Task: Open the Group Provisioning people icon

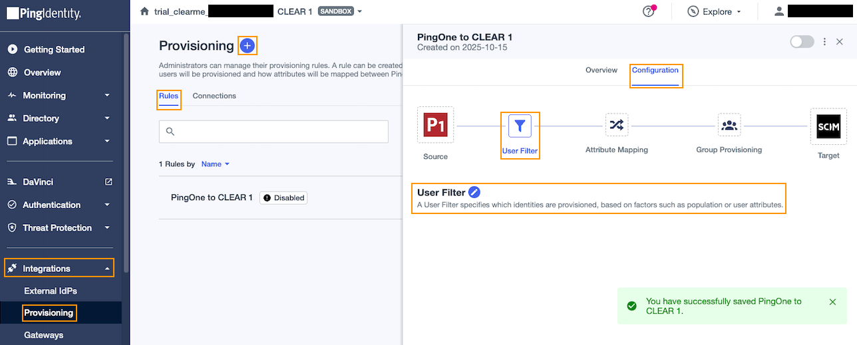Action: tap(729, 124)
